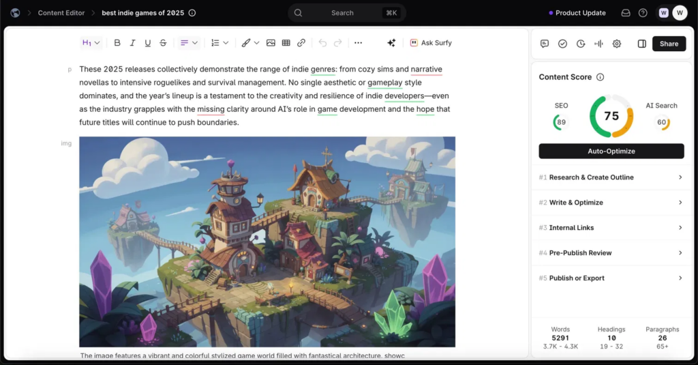
Task: Expand the highlighter dropdown arrow
Action: [256, 43]
